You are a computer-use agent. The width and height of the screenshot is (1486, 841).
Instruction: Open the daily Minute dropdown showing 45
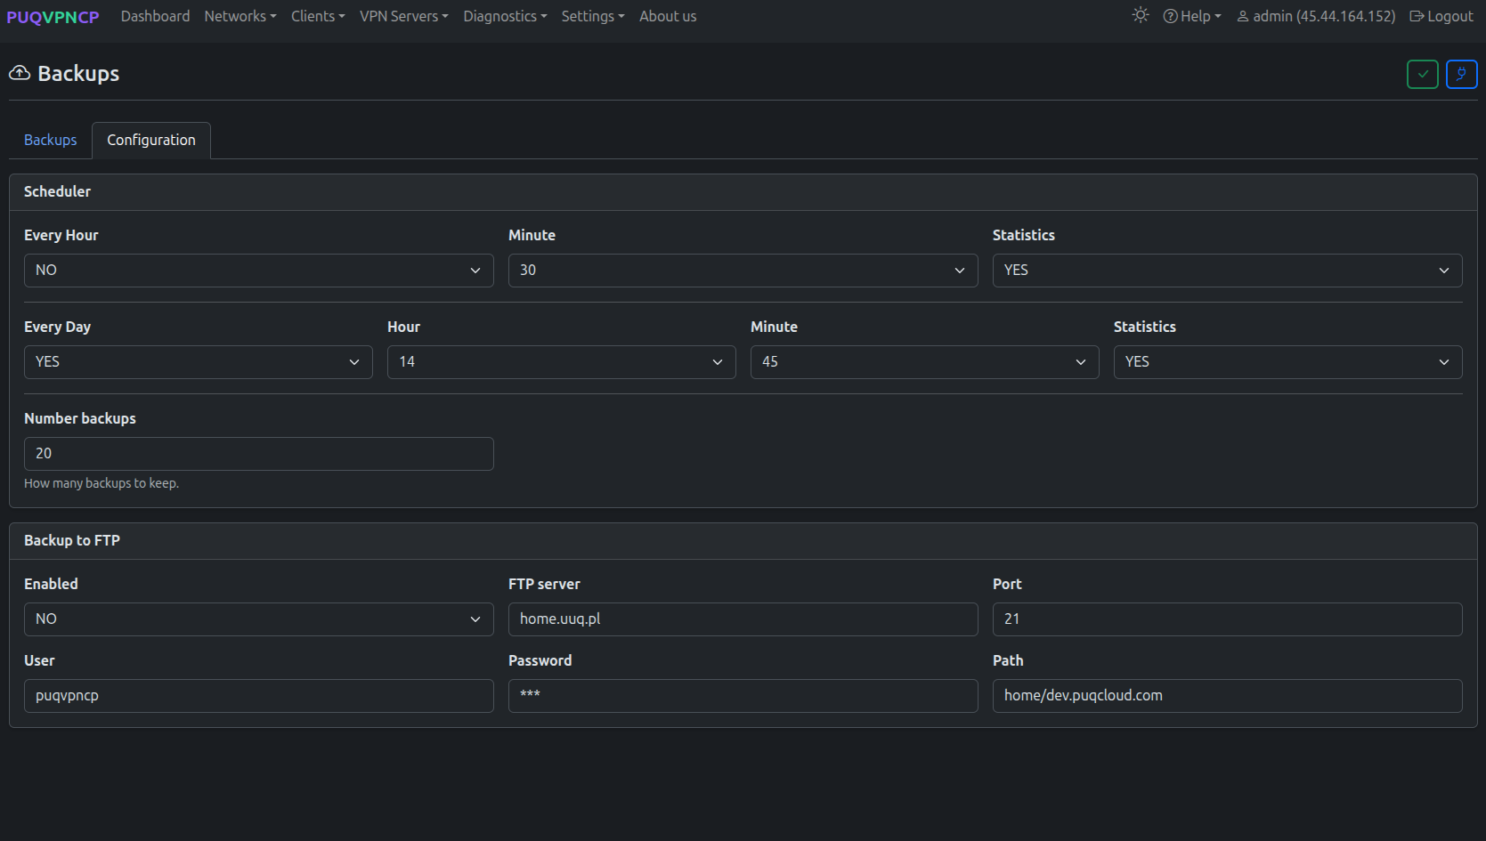click(x=925, y=362)
